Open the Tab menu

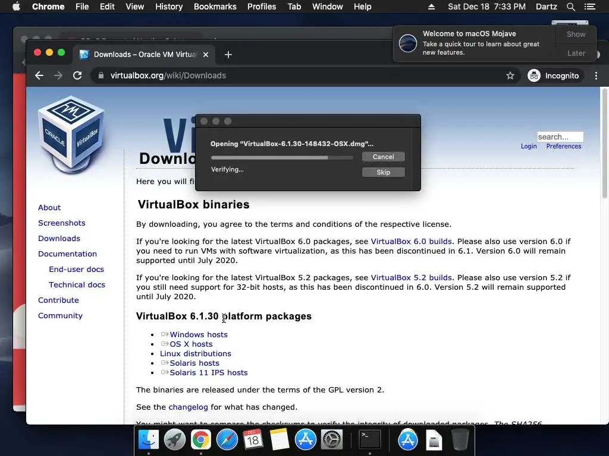[x=294, y=7]
